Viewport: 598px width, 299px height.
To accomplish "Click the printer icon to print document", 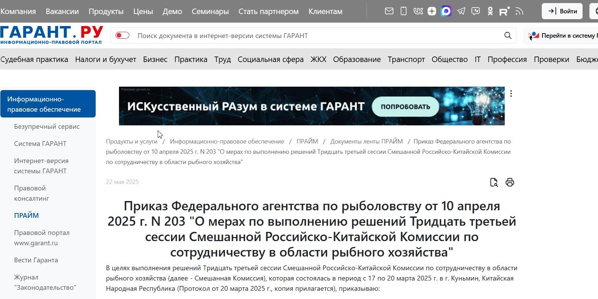I will [x=510, y=182].
